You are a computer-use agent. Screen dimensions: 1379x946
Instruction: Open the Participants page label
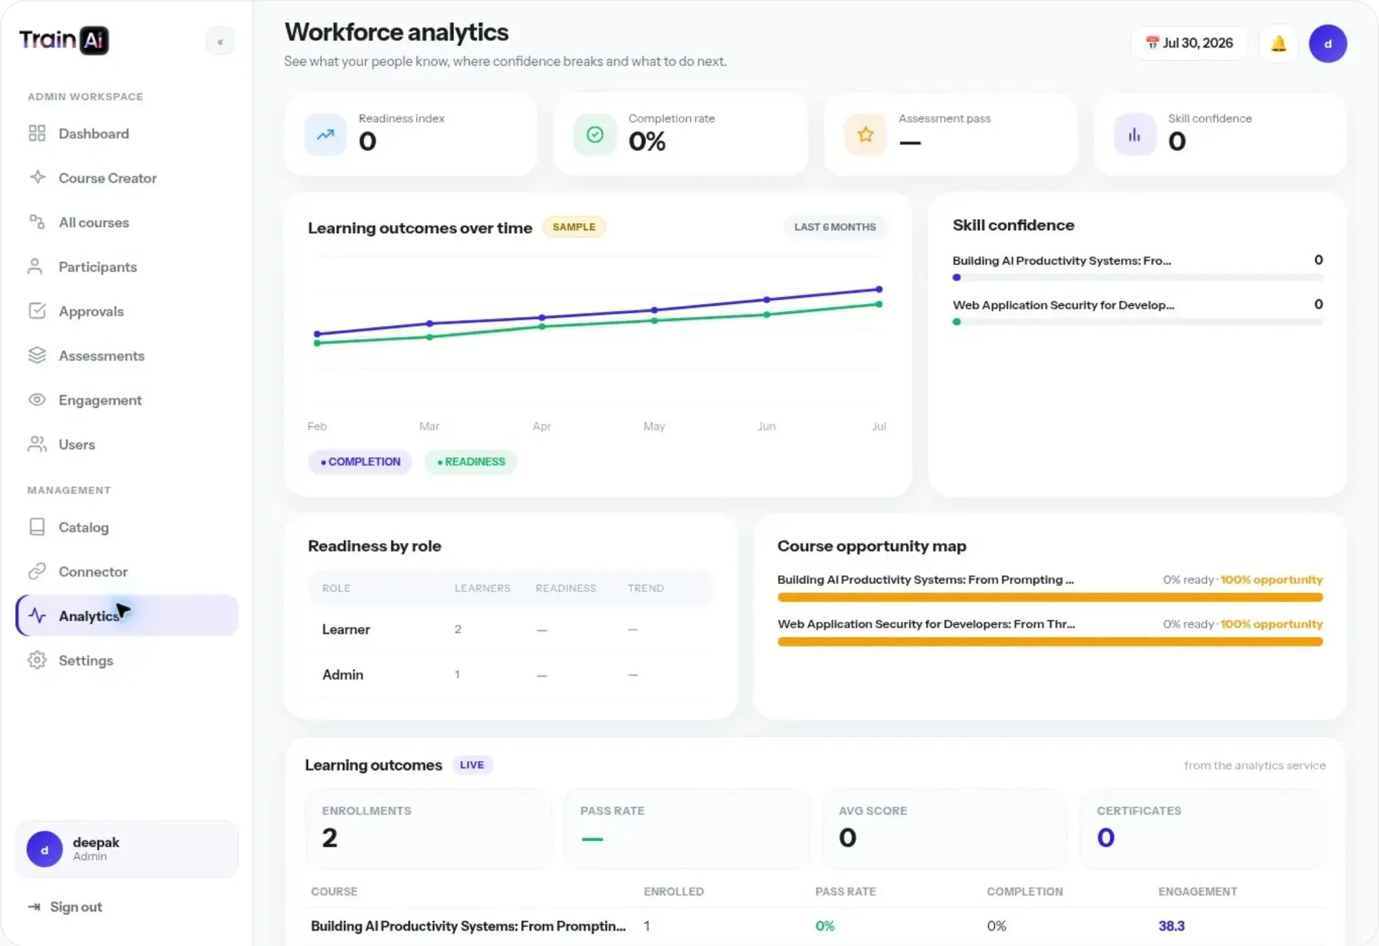tap(98, 267)
